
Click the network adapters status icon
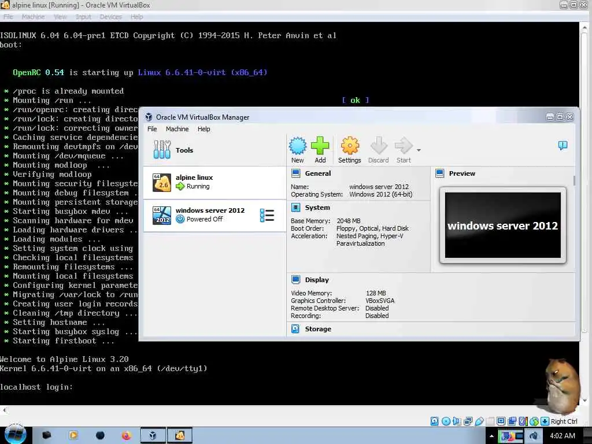click(x=468, y=421)
